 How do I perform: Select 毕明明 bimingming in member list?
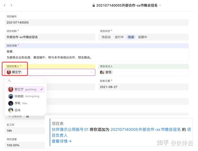click(x=26, y=96)
